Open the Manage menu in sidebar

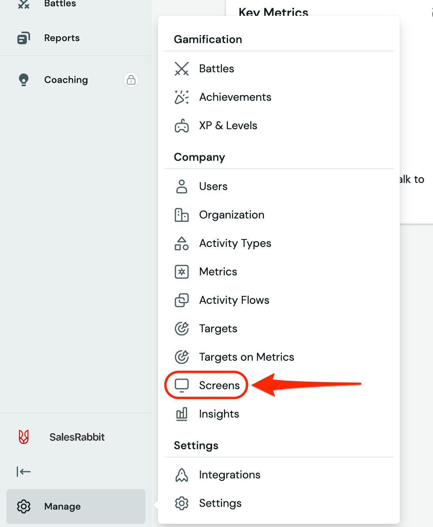point(62,506)
